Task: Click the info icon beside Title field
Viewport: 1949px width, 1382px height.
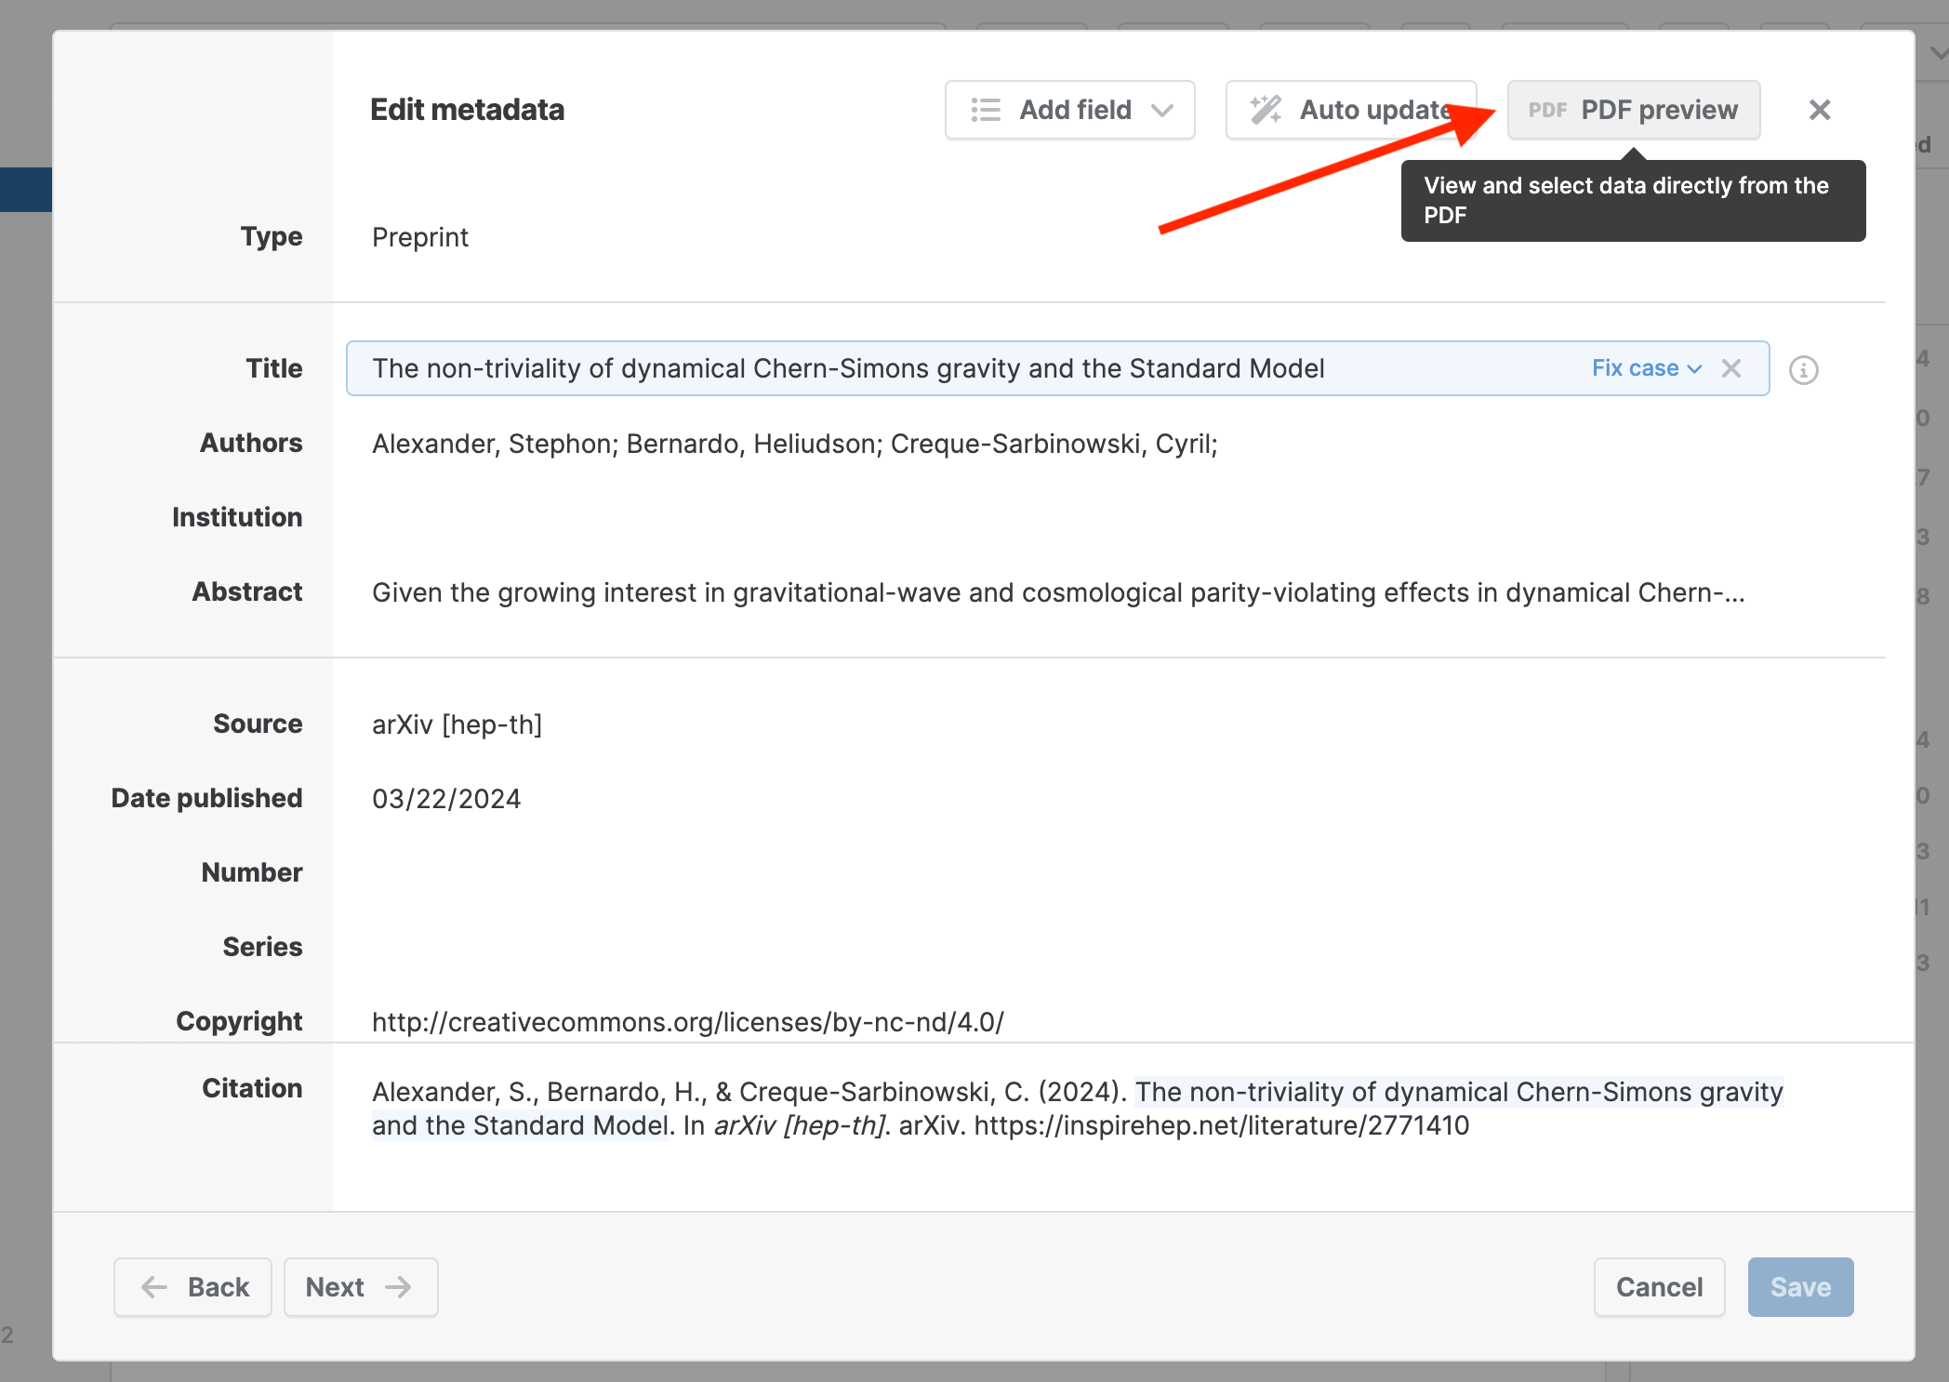Action: coord(1803,369)
